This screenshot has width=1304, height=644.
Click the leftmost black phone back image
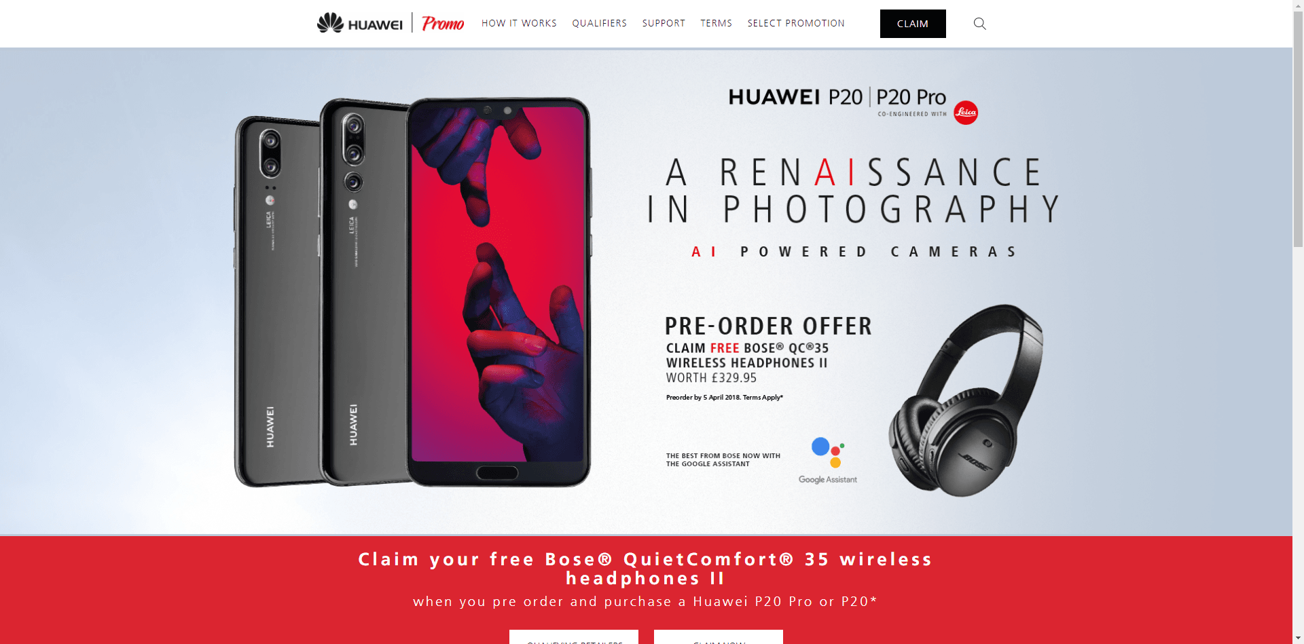(x=278, y=301)
